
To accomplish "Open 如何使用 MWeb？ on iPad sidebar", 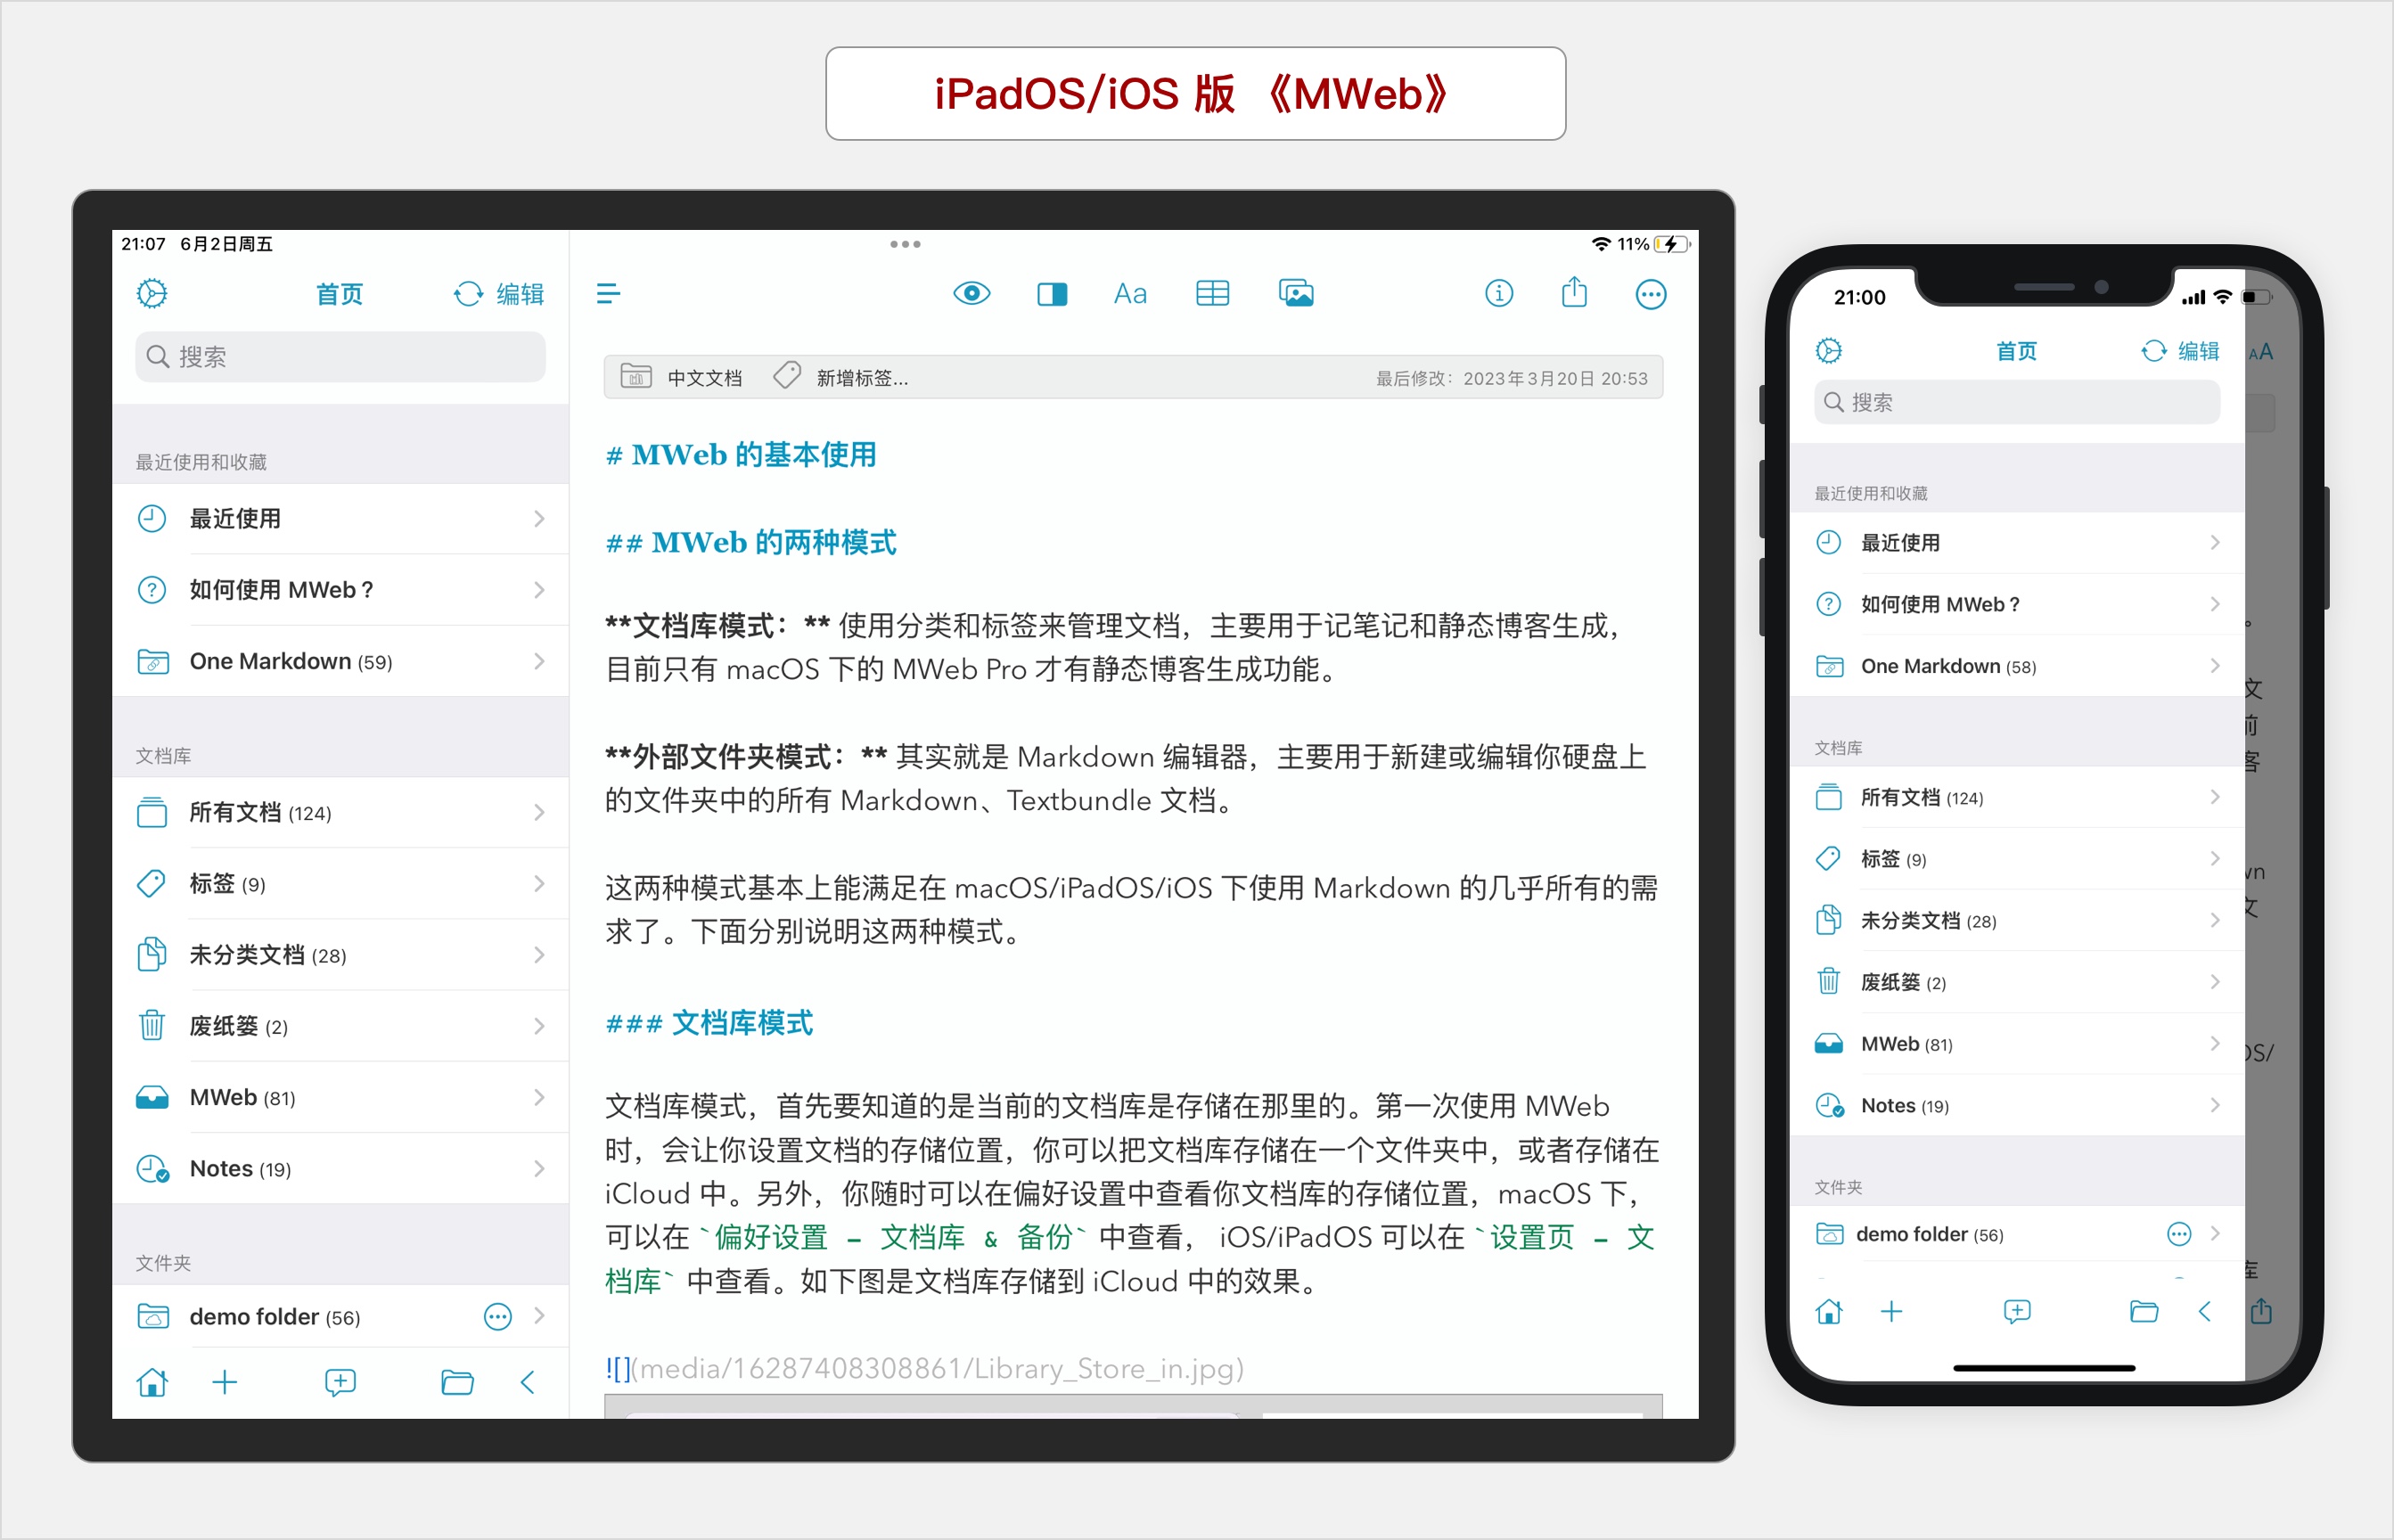I will [340, 589].
